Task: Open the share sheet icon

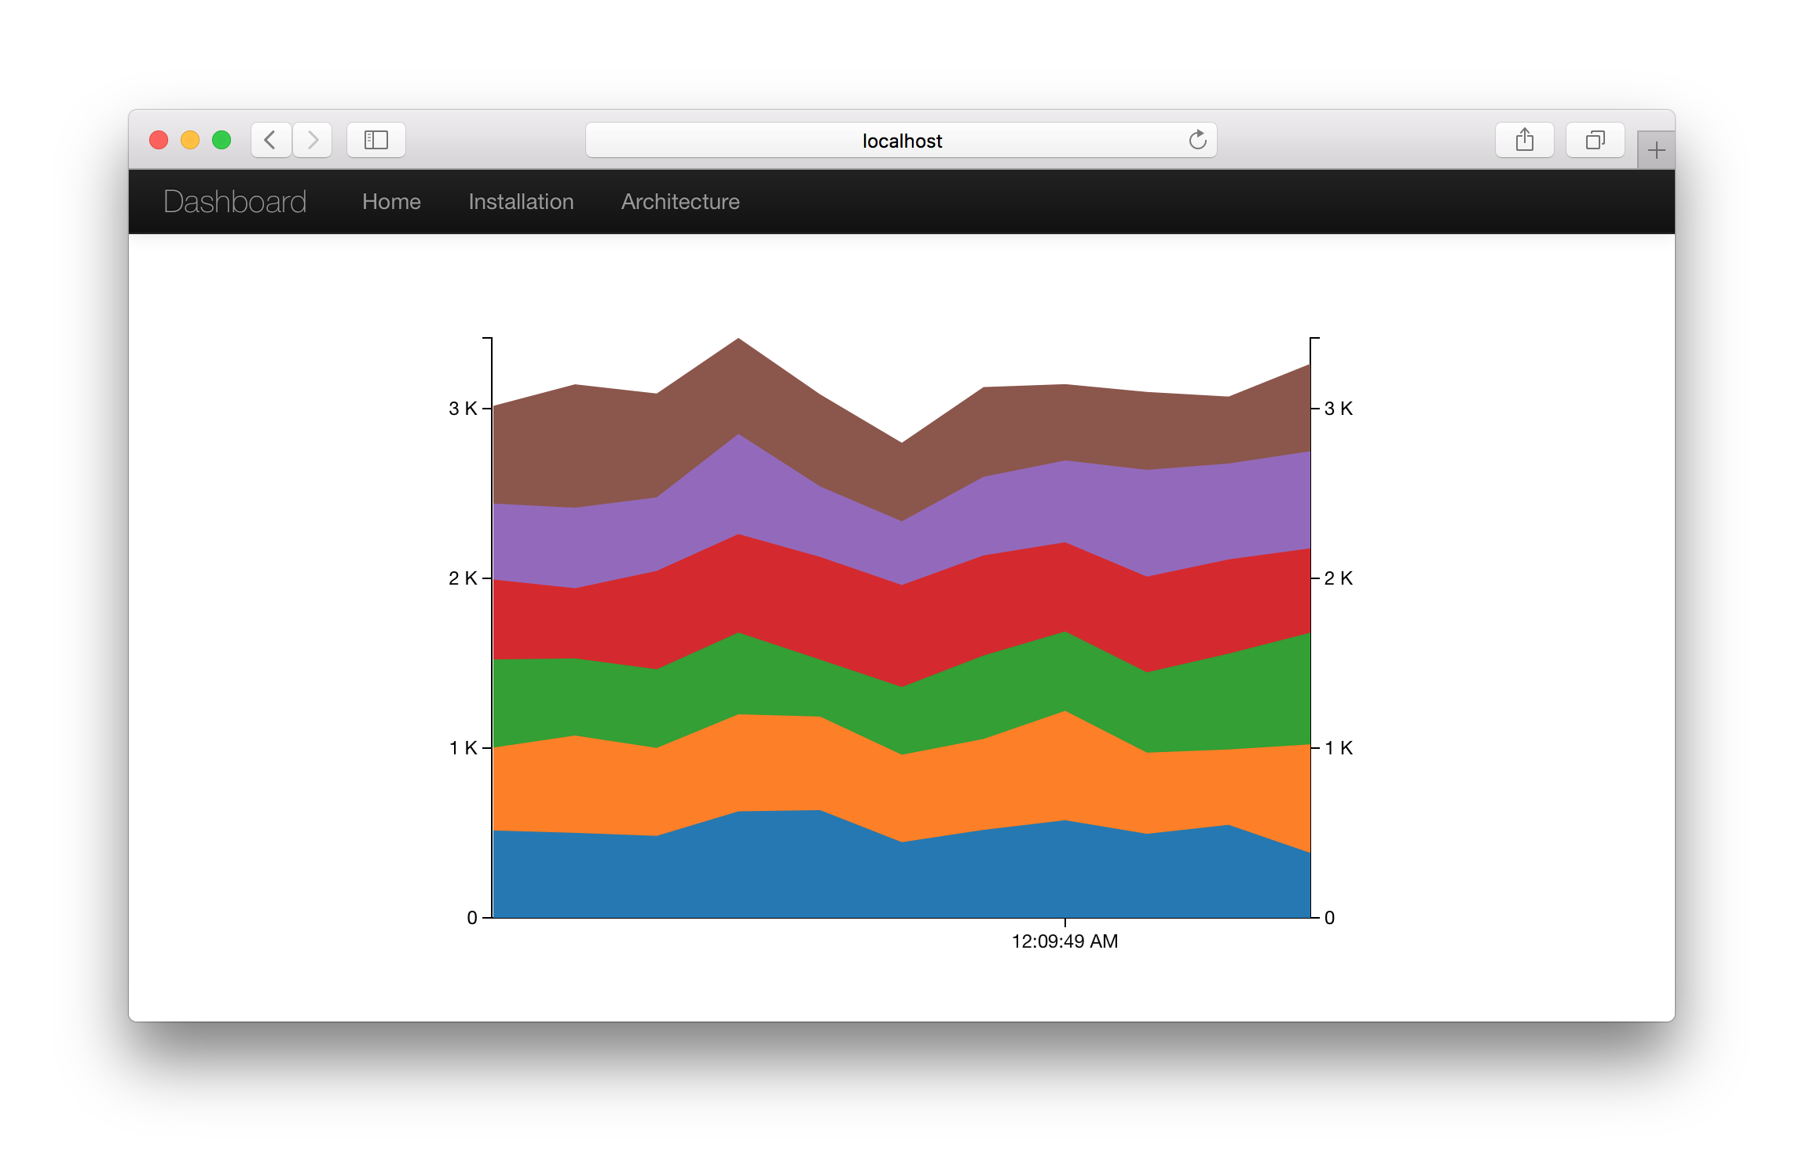Action: point(1524,140)
